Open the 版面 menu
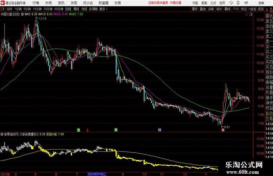273x176 pixels. pyautogui.click(x=204, y=3)
